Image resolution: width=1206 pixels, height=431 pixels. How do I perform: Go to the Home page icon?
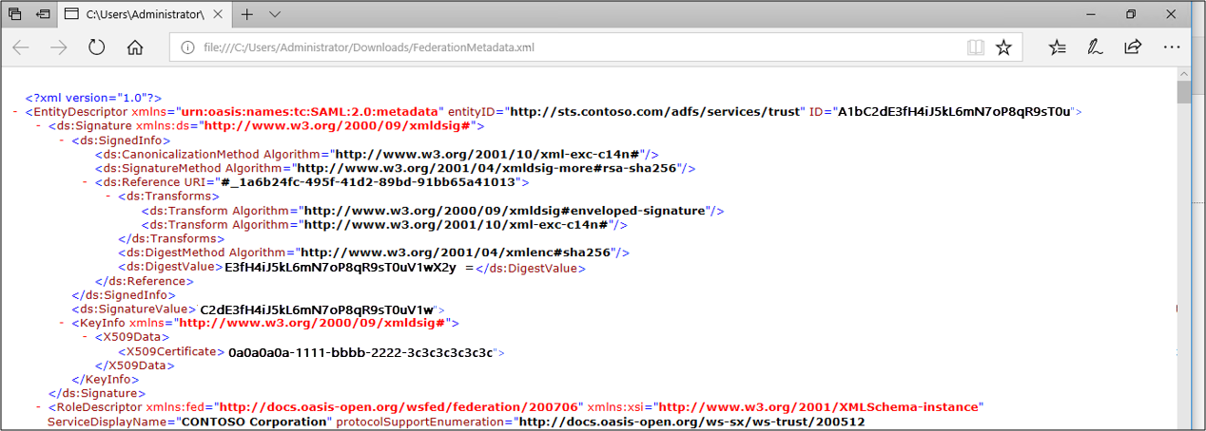[135, 47]
